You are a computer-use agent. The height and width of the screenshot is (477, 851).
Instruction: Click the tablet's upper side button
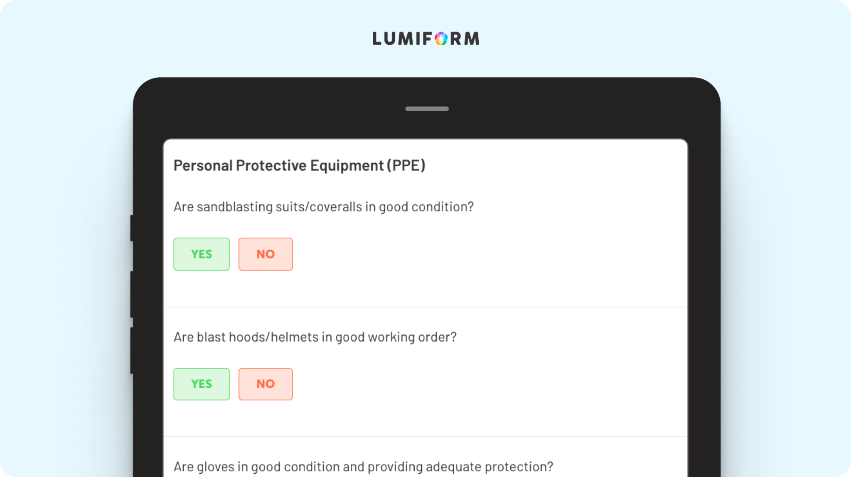click(132, 228)
